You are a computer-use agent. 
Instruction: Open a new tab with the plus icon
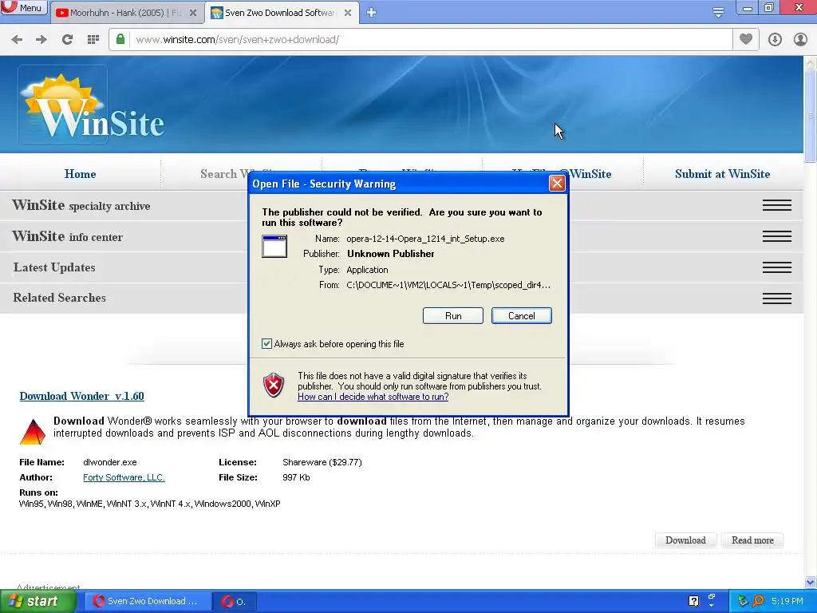[x=371, y=13]
